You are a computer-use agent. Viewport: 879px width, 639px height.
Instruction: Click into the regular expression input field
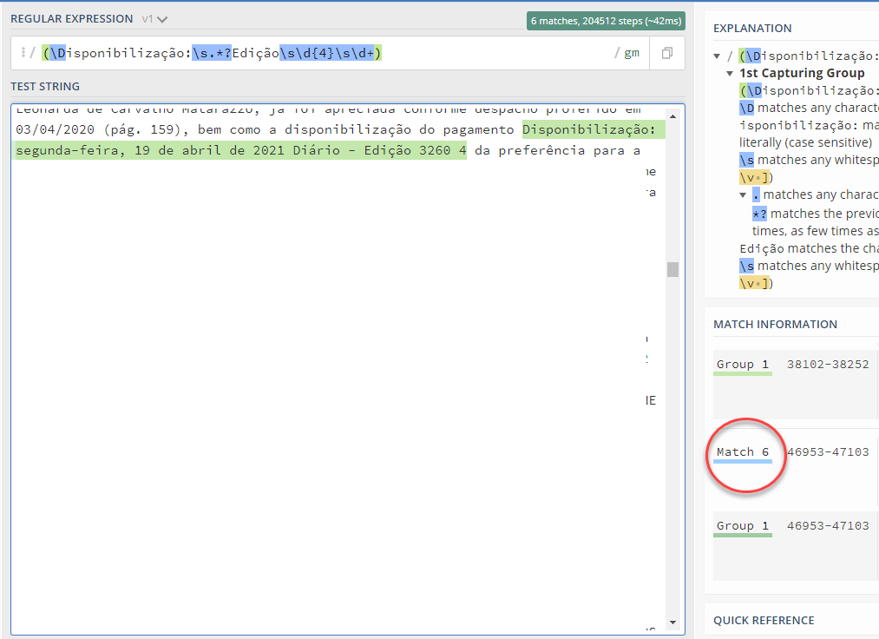[x=330, y=53]
